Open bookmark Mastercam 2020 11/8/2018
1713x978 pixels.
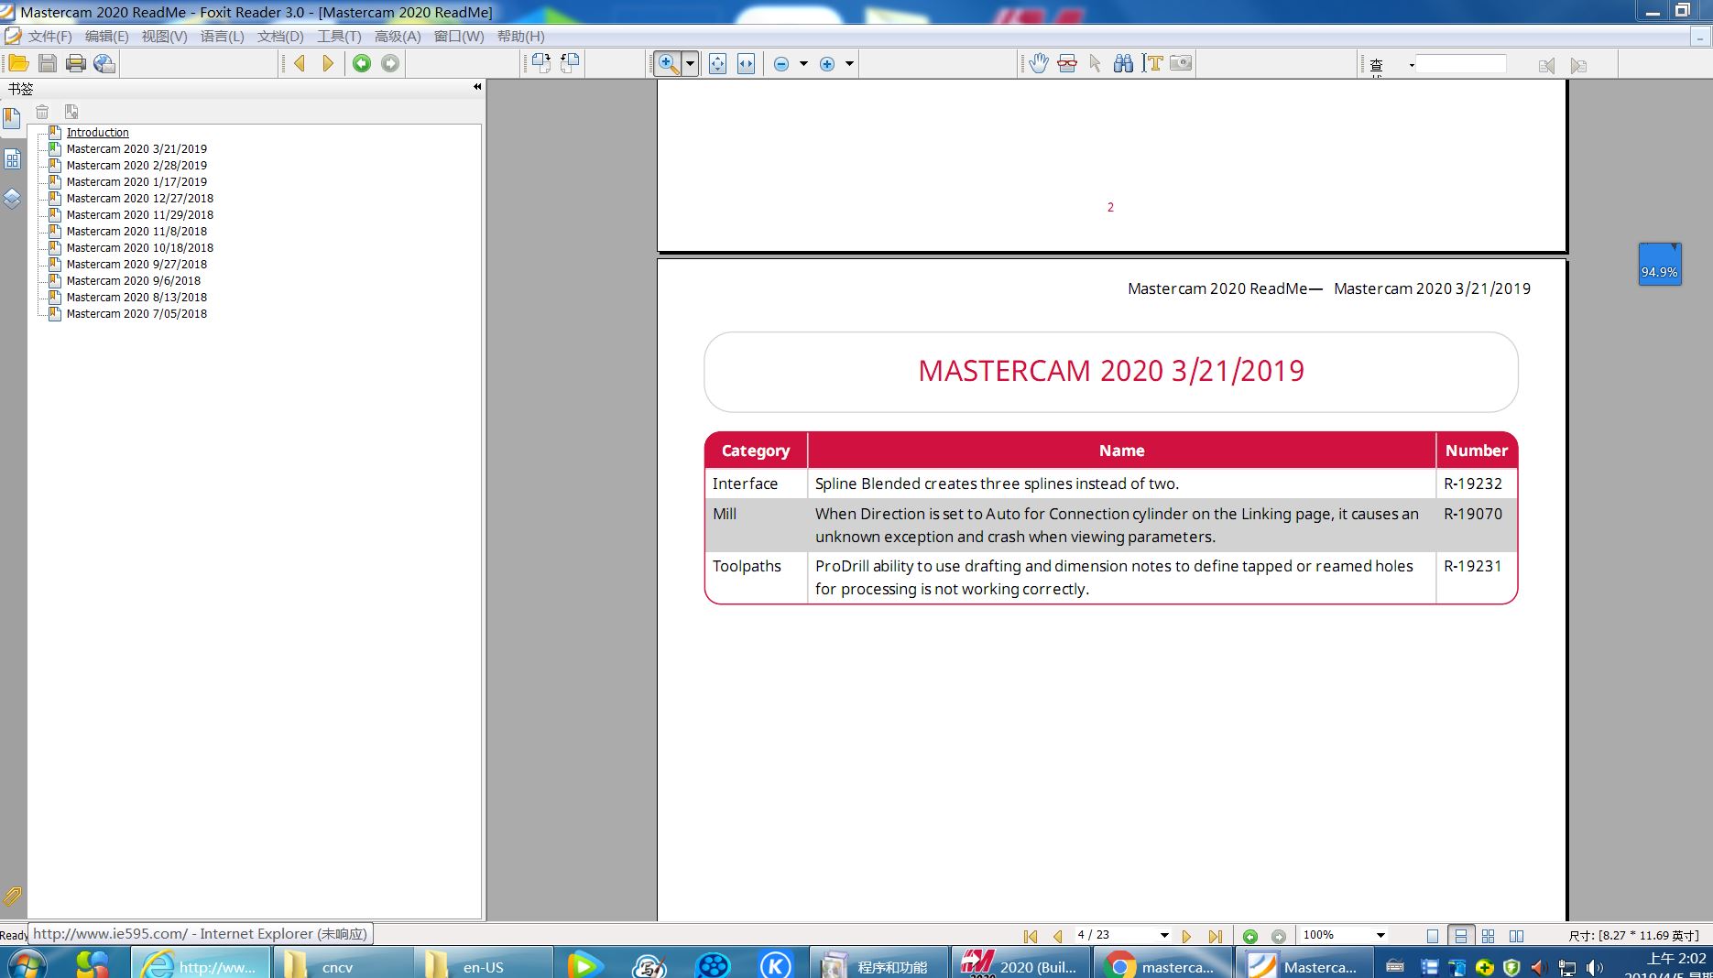tap(136, 232)
